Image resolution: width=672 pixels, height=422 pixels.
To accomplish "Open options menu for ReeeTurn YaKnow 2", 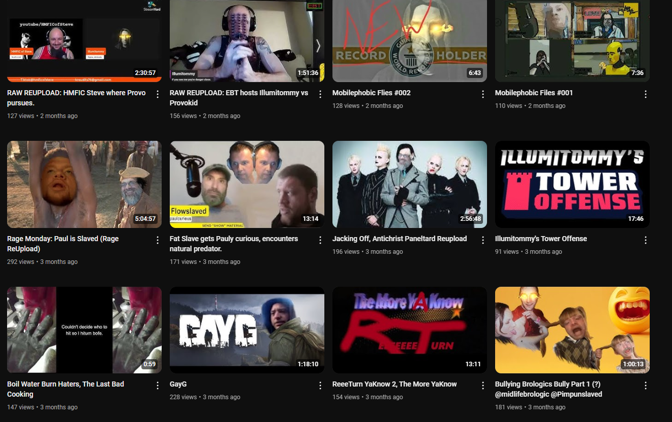I will [x=483, y=386].
